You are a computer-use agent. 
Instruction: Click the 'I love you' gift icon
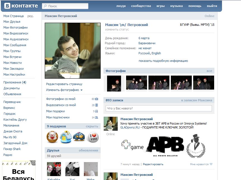pos(93,137)
